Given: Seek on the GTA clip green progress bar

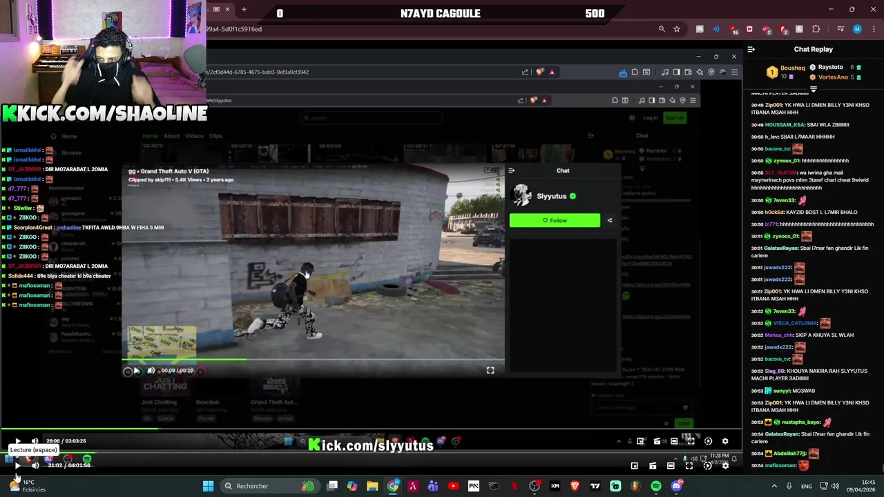Looking at the screenshot, I should tap(313, 359).
